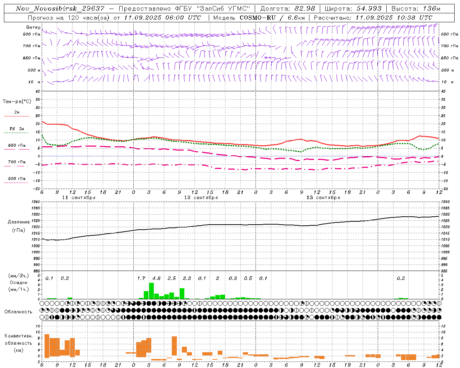Click the tallest orange convective cloud bar
The width and height of the screenshot is (460, 368).
point(47,346)
